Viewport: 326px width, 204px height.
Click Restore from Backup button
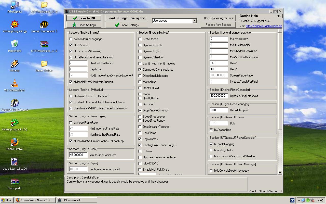(218, 25)
